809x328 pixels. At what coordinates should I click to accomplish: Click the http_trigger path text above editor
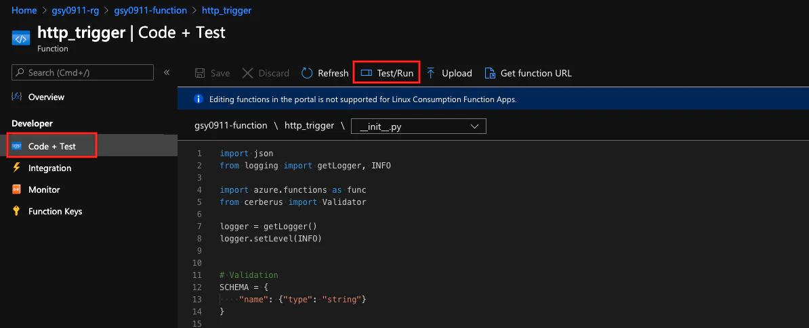click(310, 126)
